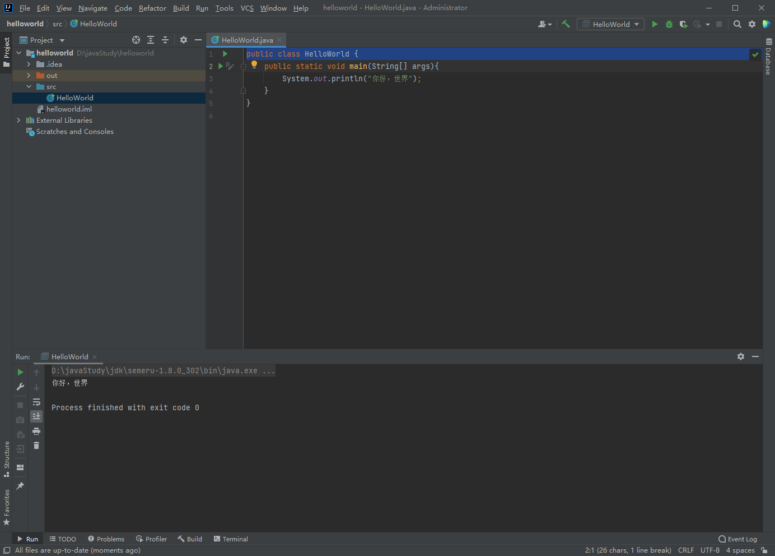Click the Build Project hammer icon
Screen dimensions: 775x556
566,24
